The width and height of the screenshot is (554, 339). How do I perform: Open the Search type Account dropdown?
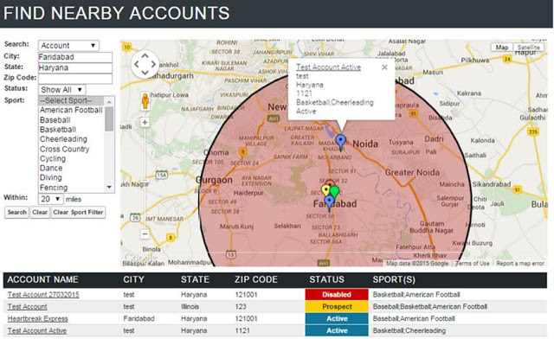[68, 46]
